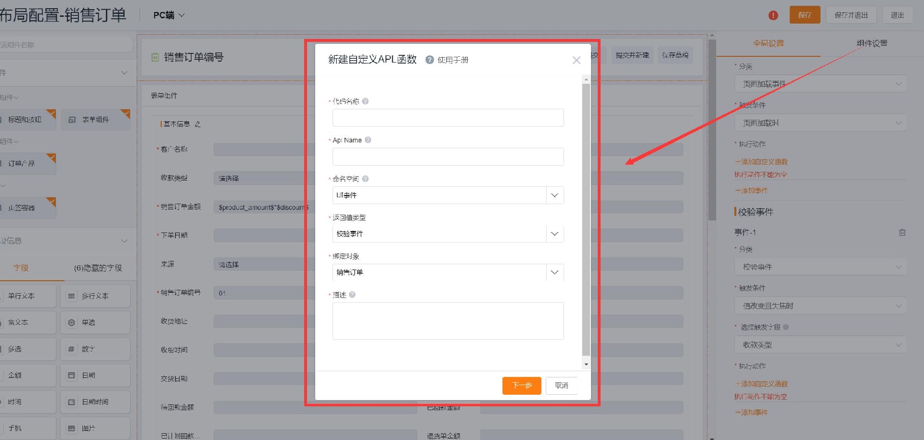The height and width of the screenshot is (440, 924).
Task: Click the 退出 button
Action: pos(897,15)
